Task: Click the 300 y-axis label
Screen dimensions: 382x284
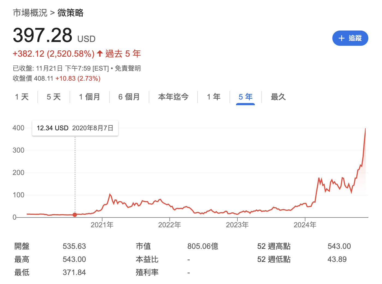Action: (x=19, y=150)
